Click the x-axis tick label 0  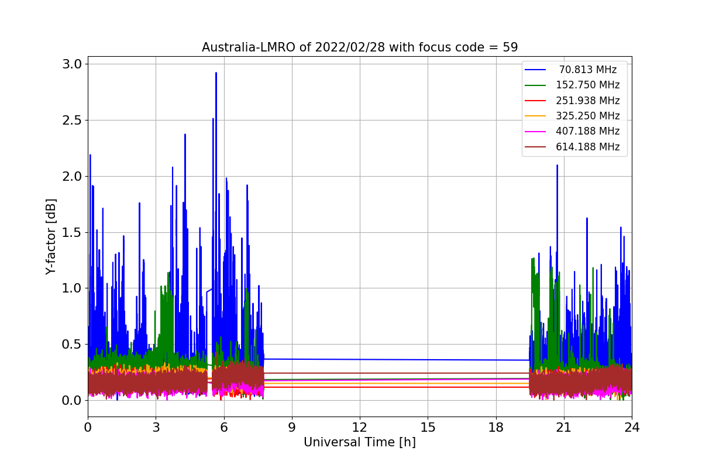tap(88, 428)
